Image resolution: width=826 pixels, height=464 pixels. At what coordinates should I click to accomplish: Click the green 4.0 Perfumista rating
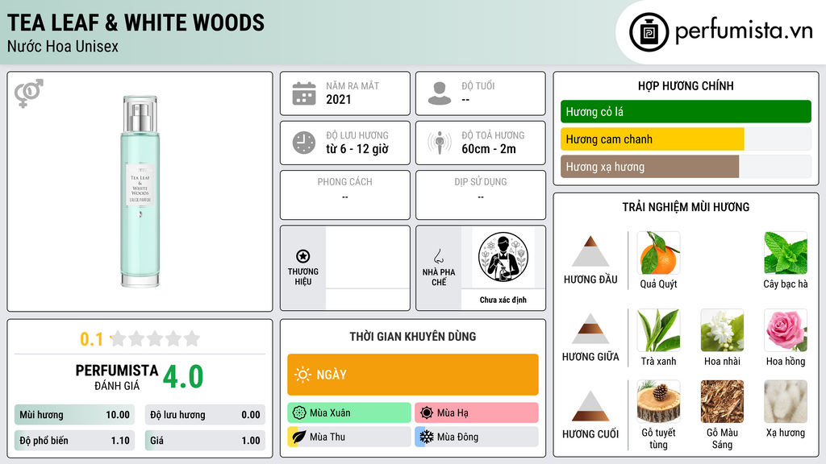tap(183, 377)
